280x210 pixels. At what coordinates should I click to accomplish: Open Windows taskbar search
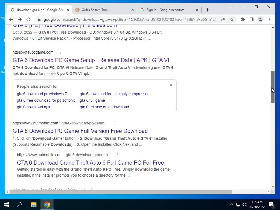click(x=20, y=205)
